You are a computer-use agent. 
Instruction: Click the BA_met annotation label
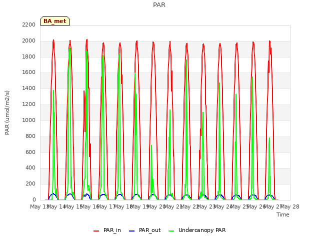pos(55,21)
